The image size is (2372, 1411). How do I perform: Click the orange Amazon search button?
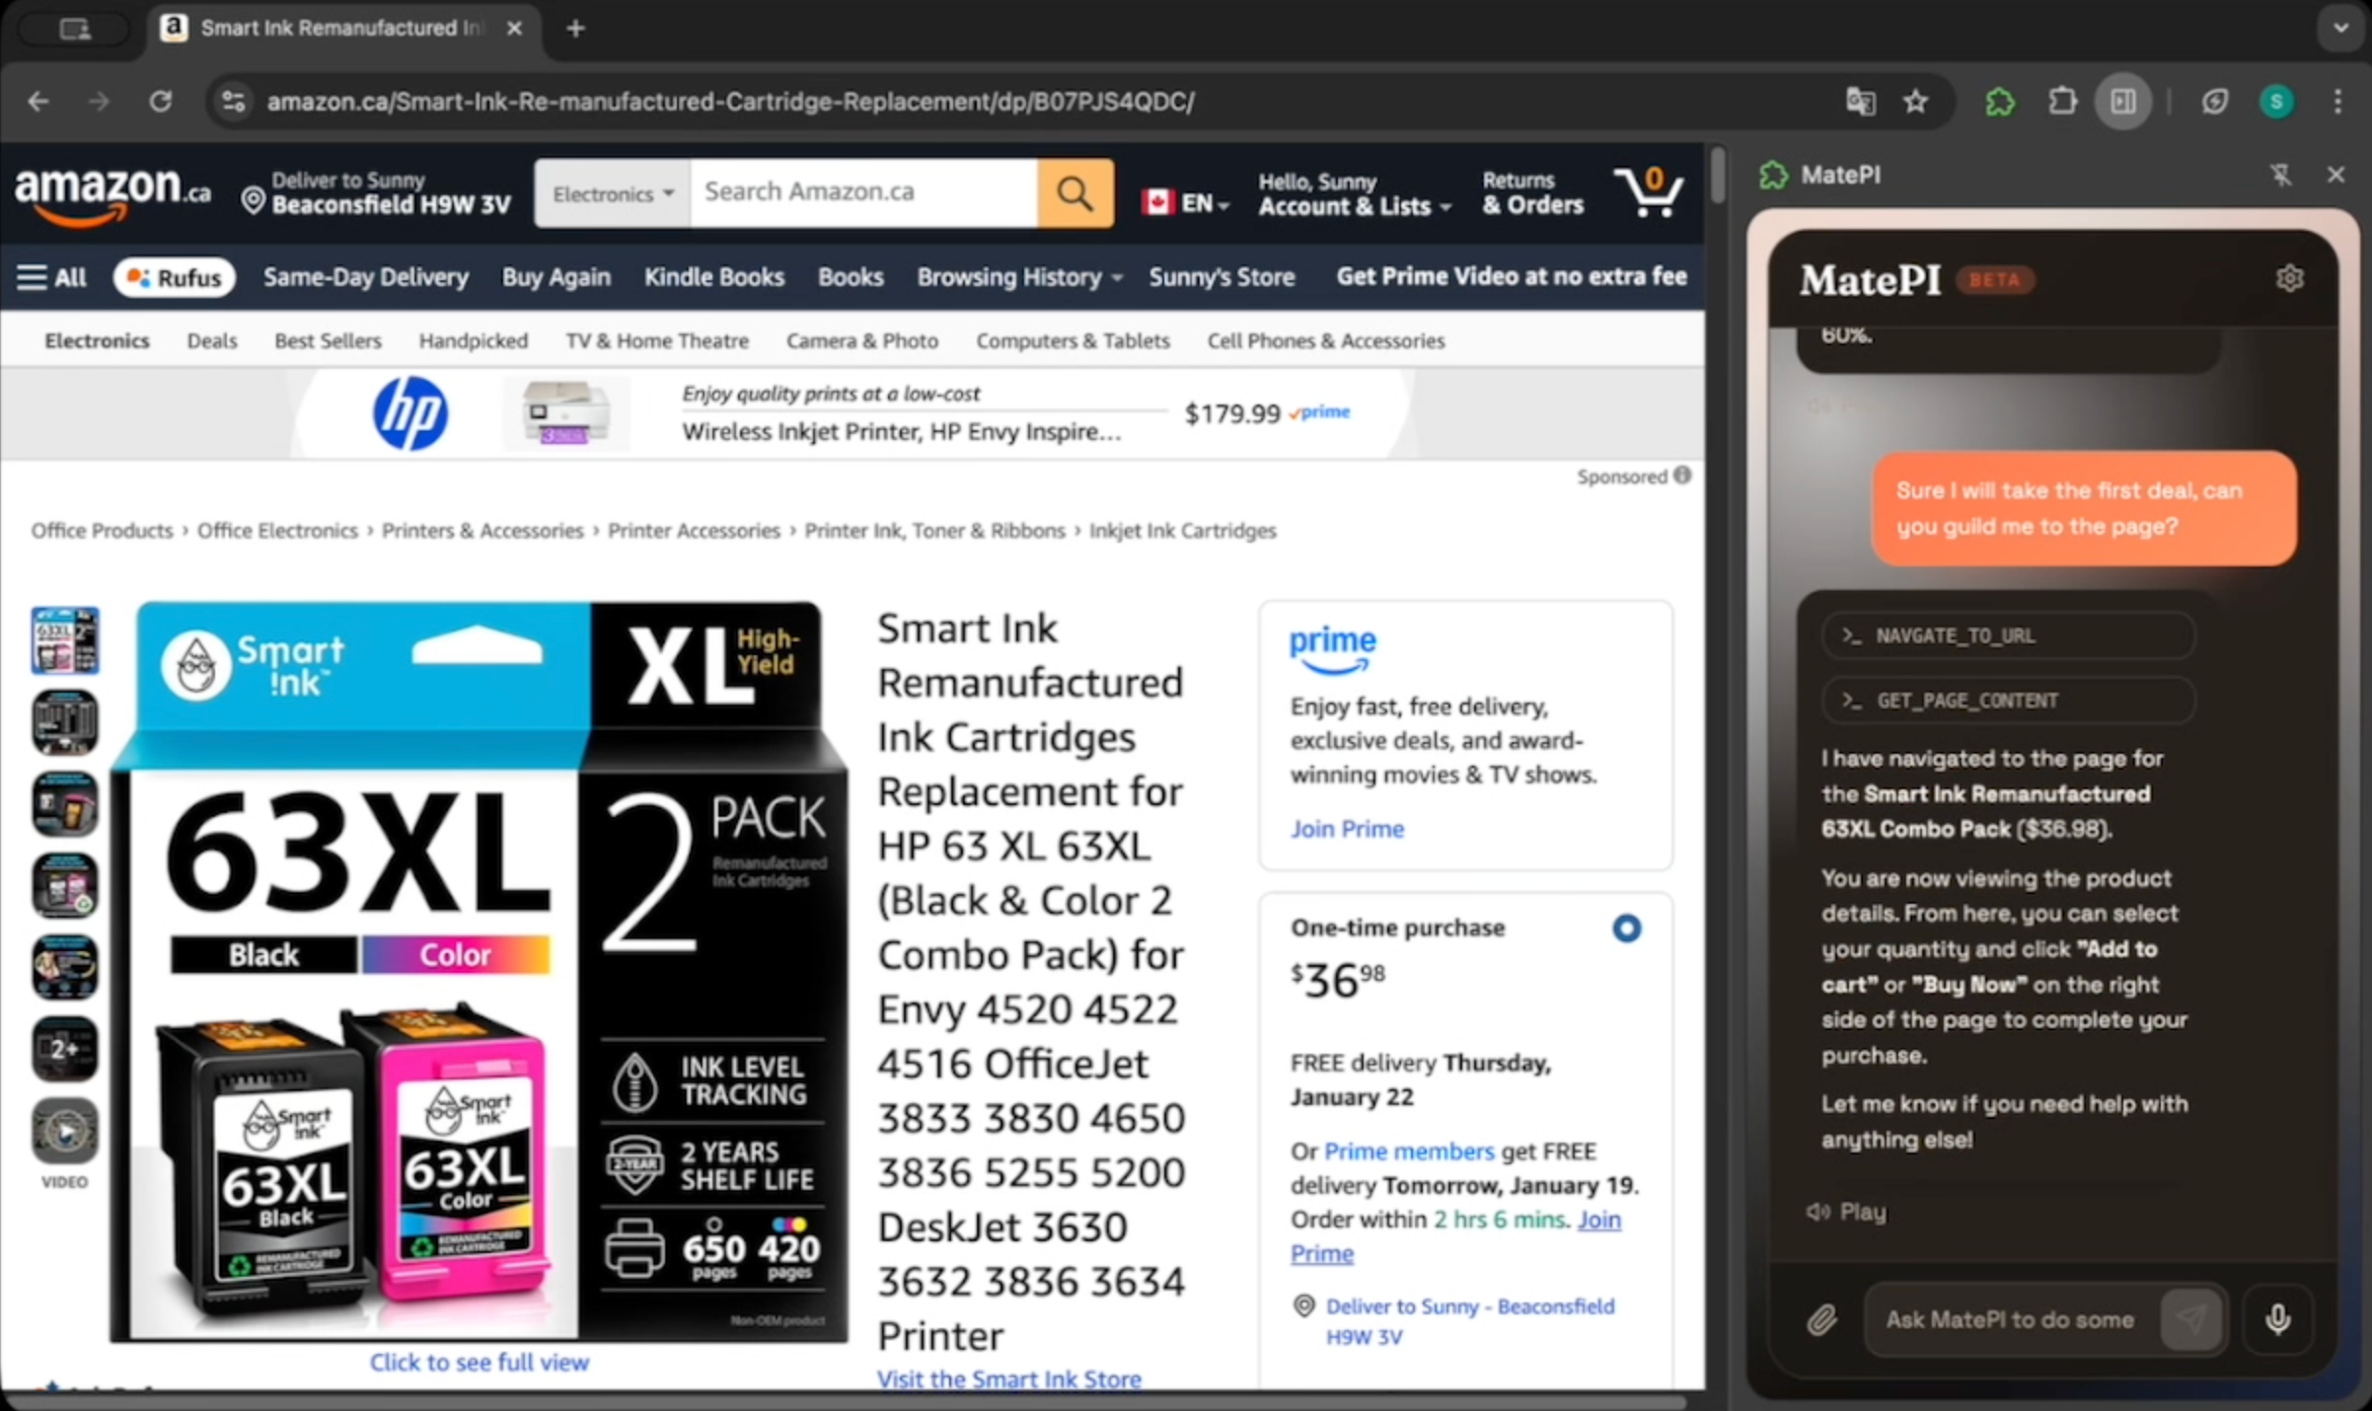(x=1075, y=192)
